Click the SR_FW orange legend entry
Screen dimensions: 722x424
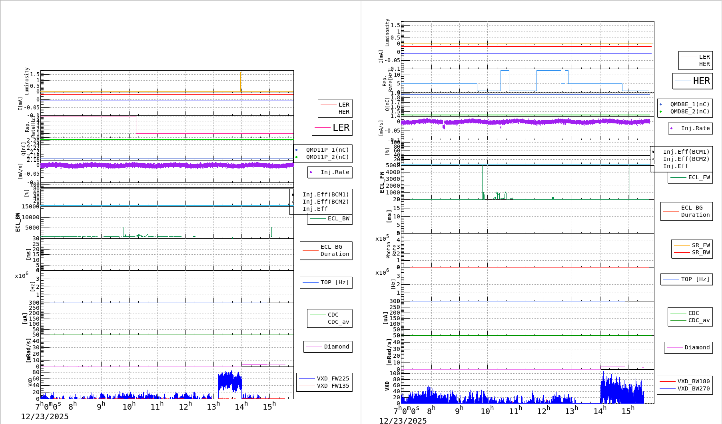coord(692,245)
